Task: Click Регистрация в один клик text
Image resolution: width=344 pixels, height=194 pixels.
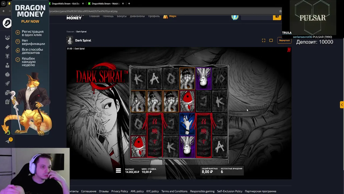Action: coord(33,33)
